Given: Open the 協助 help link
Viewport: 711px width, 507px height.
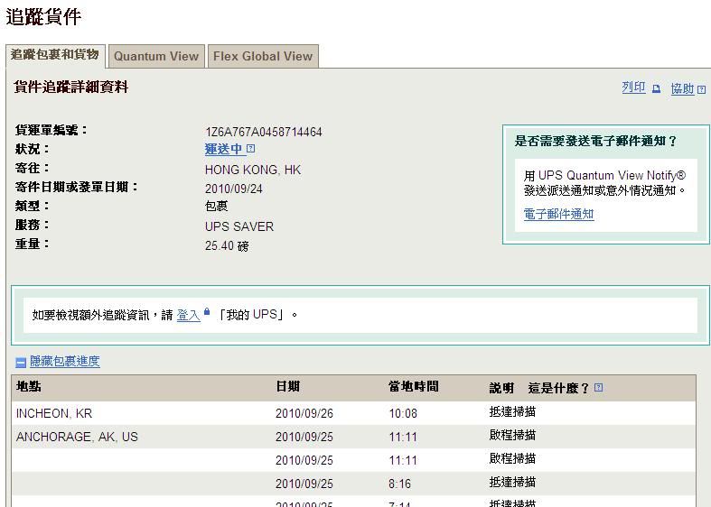Looking at the screenshot, I should coord(682,88).
